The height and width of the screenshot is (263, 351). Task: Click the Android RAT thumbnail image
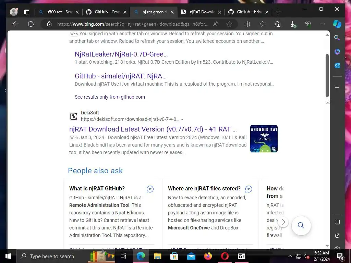click(264, 139)
